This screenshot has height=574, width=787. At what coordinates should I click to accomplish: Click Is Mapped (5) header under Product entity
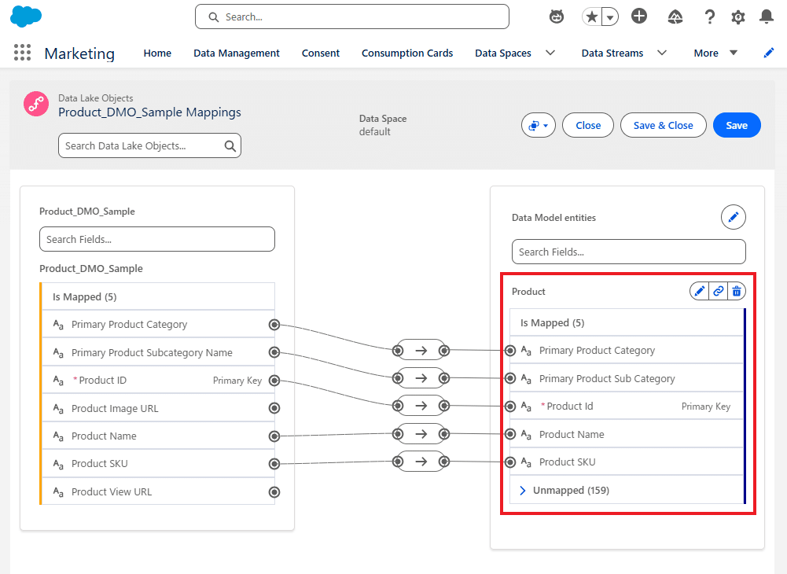[627, 322]
